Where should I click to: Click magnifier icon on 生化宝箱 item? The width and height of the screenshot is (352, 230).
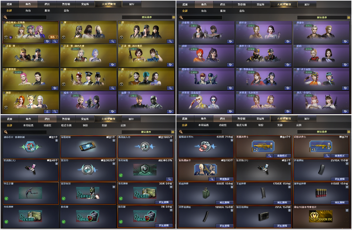[x=169, y=179]
